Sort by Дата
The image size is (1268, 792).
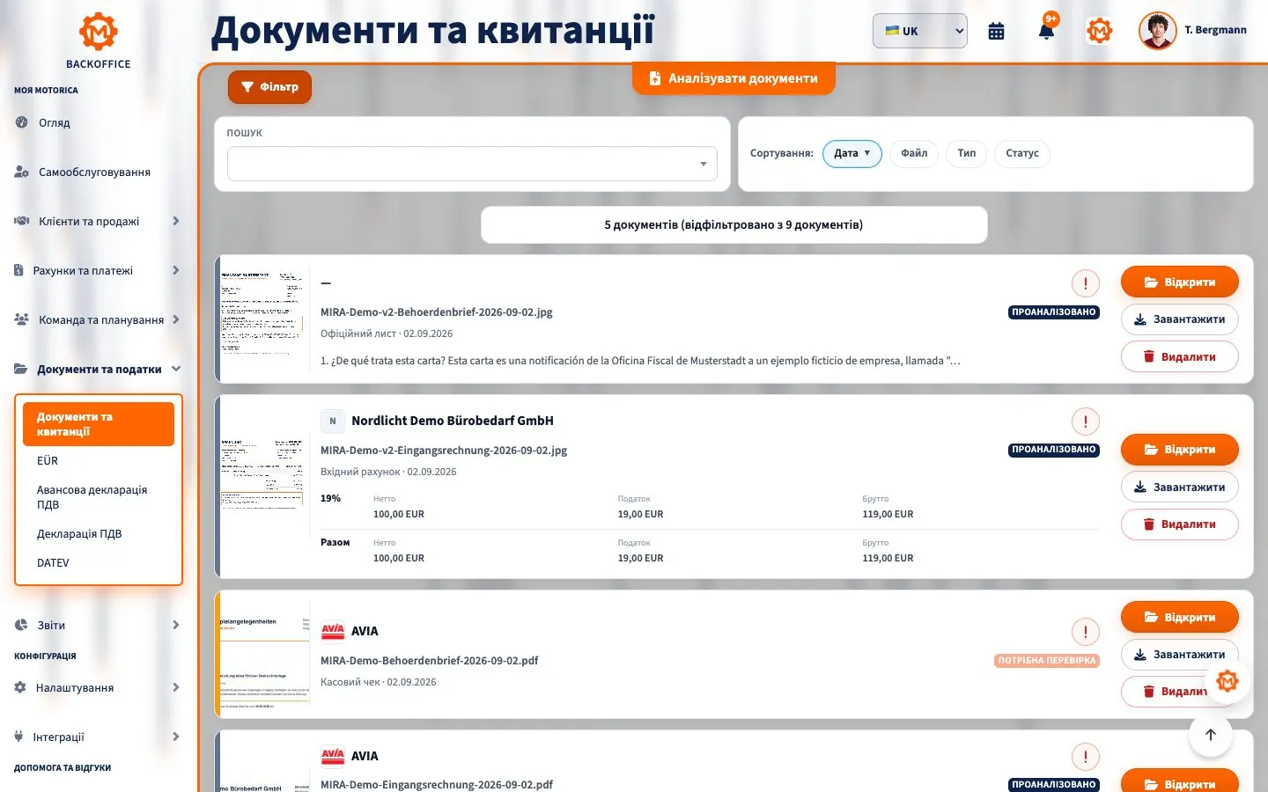coord(851,153)
